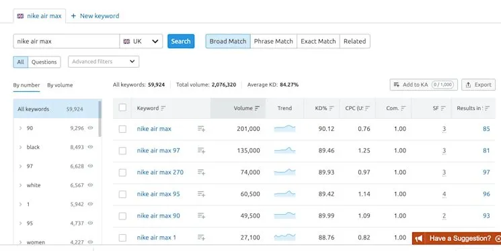This screenshot has height=251, width=501.
Task: Add 'nike air max 270' to keyword analyzer
Action: pyautogui.click(x=201, y=172)
